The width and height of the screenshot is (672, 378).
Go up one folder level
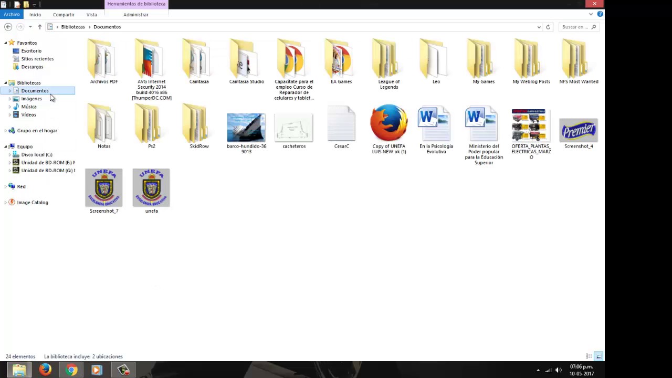click(39, 27)
